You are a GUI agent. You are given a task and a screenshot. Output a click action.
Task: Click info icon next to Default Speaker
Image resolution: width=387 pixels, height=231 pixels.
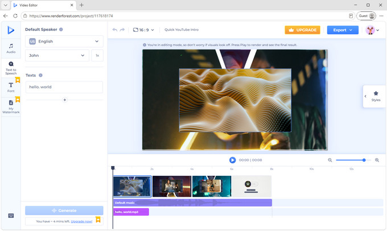tap(61, 30)
